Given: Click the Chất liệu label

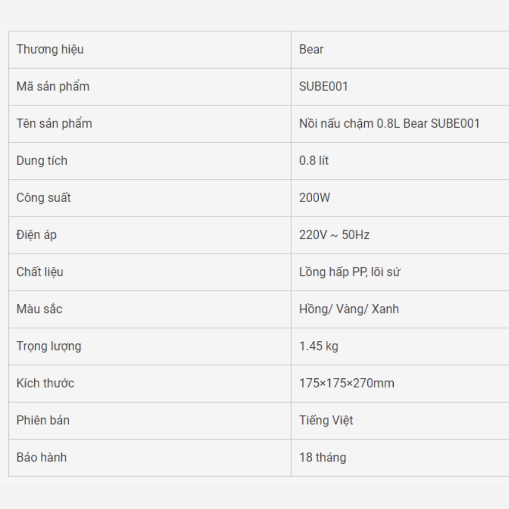Looking at the screenshot, I should pos(40,272).
